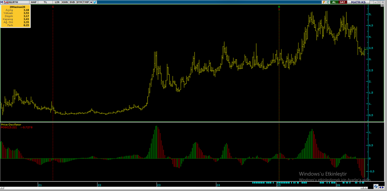The height and width of the screenshot is (191, 387).
Task: Click the Kapanış value 3,43
Action: click(x=26, y=19)
